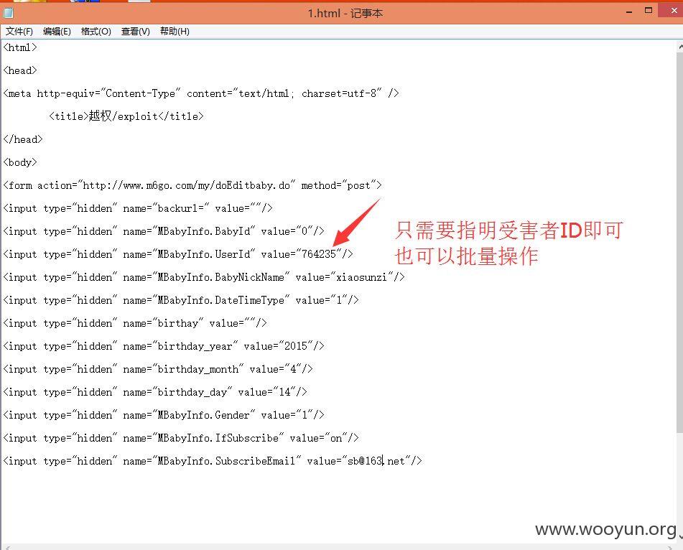Click the horizontal scrollbar left arrow
This screenshot has height=550, width=683.
(7, 547)
